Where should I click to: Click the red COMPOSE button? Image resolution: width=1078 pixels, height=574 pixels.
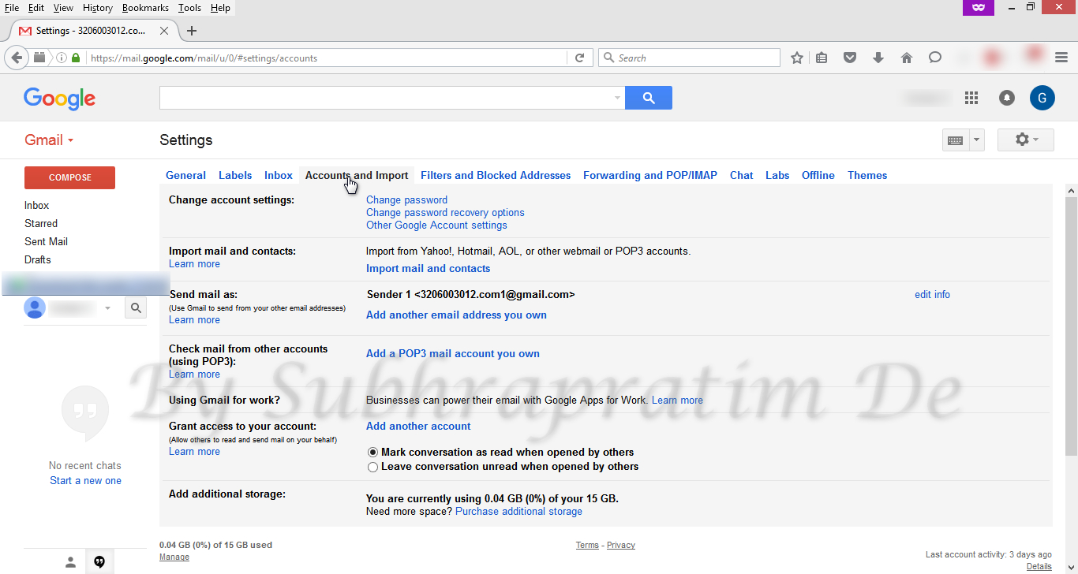pos(70,177)
